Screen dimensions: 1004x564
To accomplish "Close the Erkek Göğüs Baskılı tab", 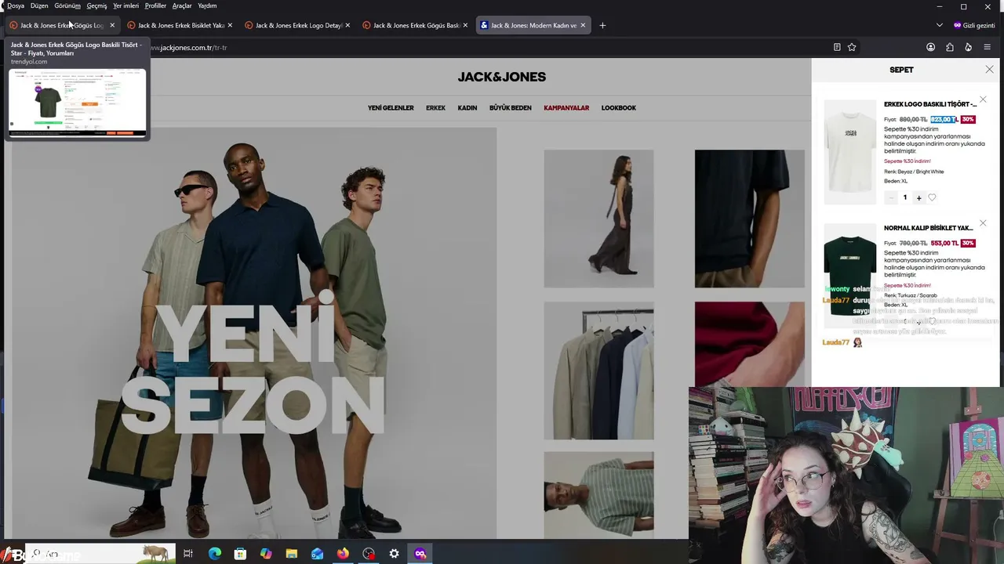I will click(x=465, y=25).
